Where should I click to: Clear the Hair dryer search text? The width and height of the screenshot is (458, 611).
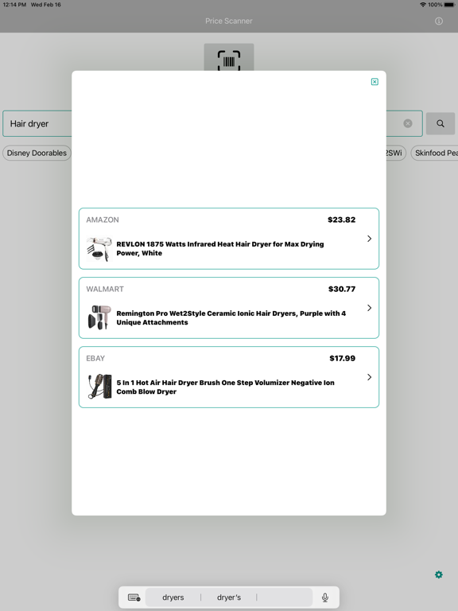click(407, 123)
